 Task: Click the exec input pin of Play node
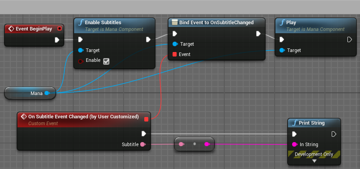[282, 39]
